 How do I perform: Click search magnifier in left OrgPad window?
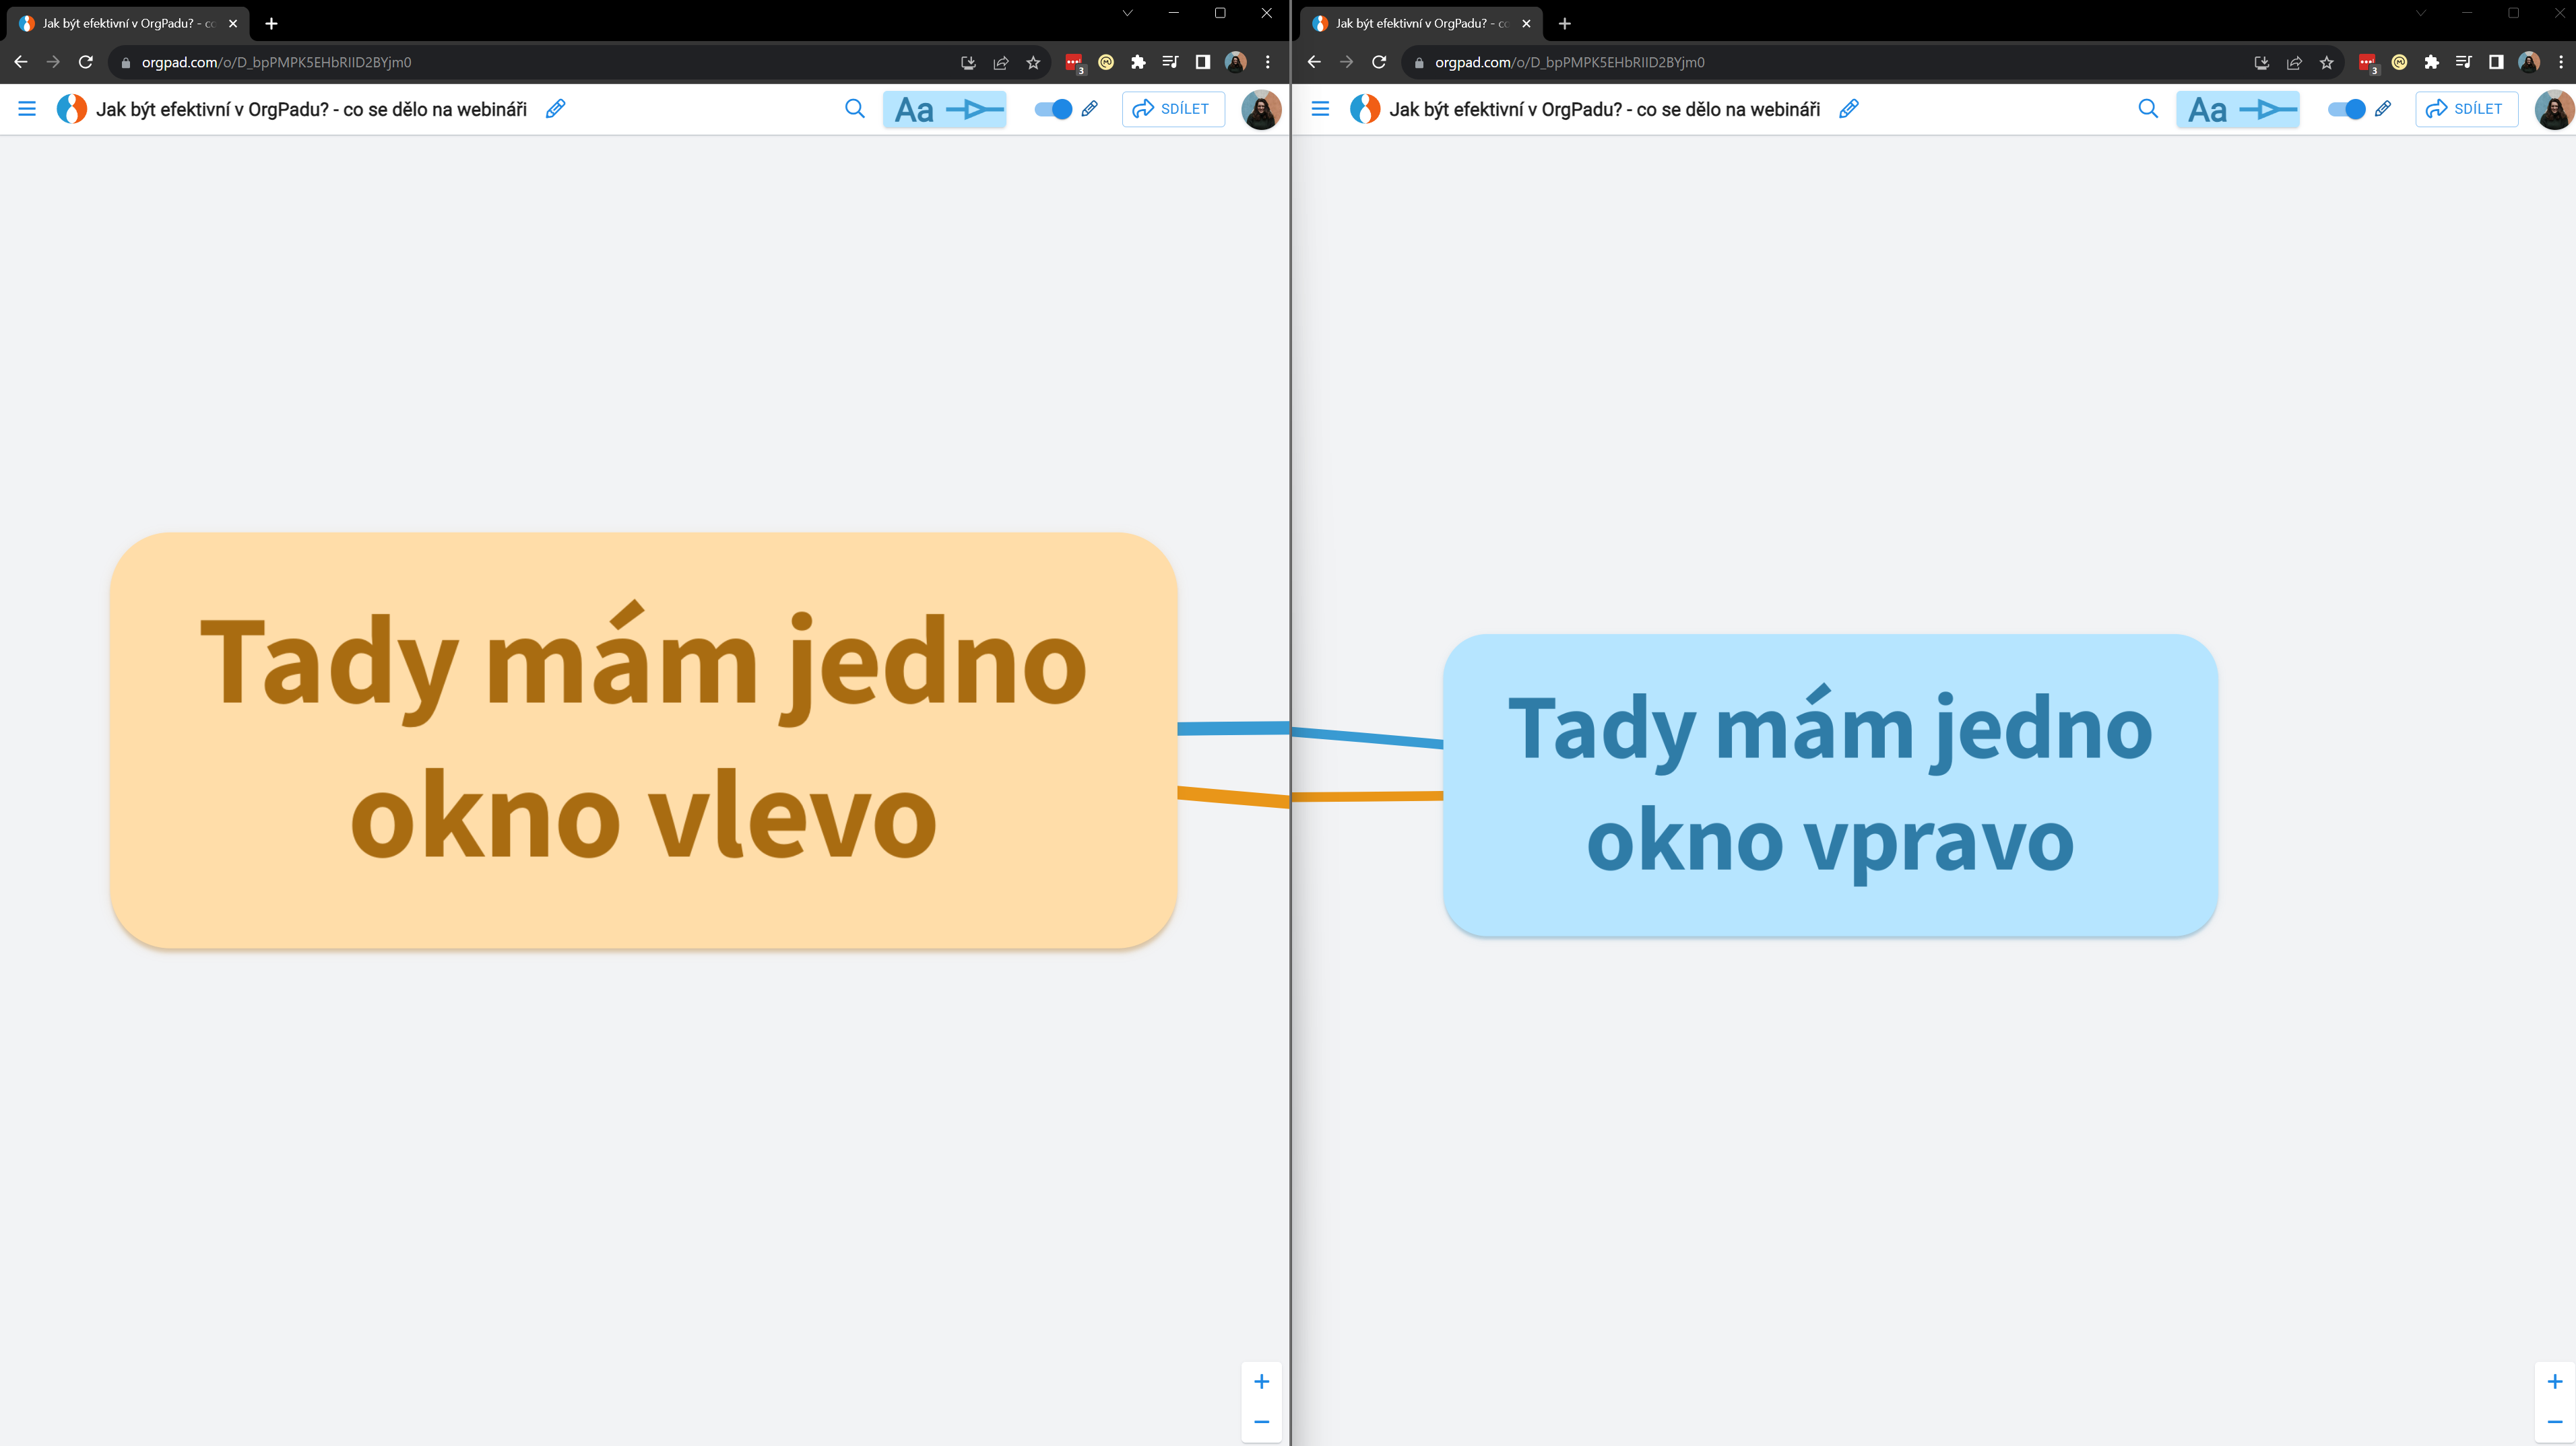click(854, 109)
